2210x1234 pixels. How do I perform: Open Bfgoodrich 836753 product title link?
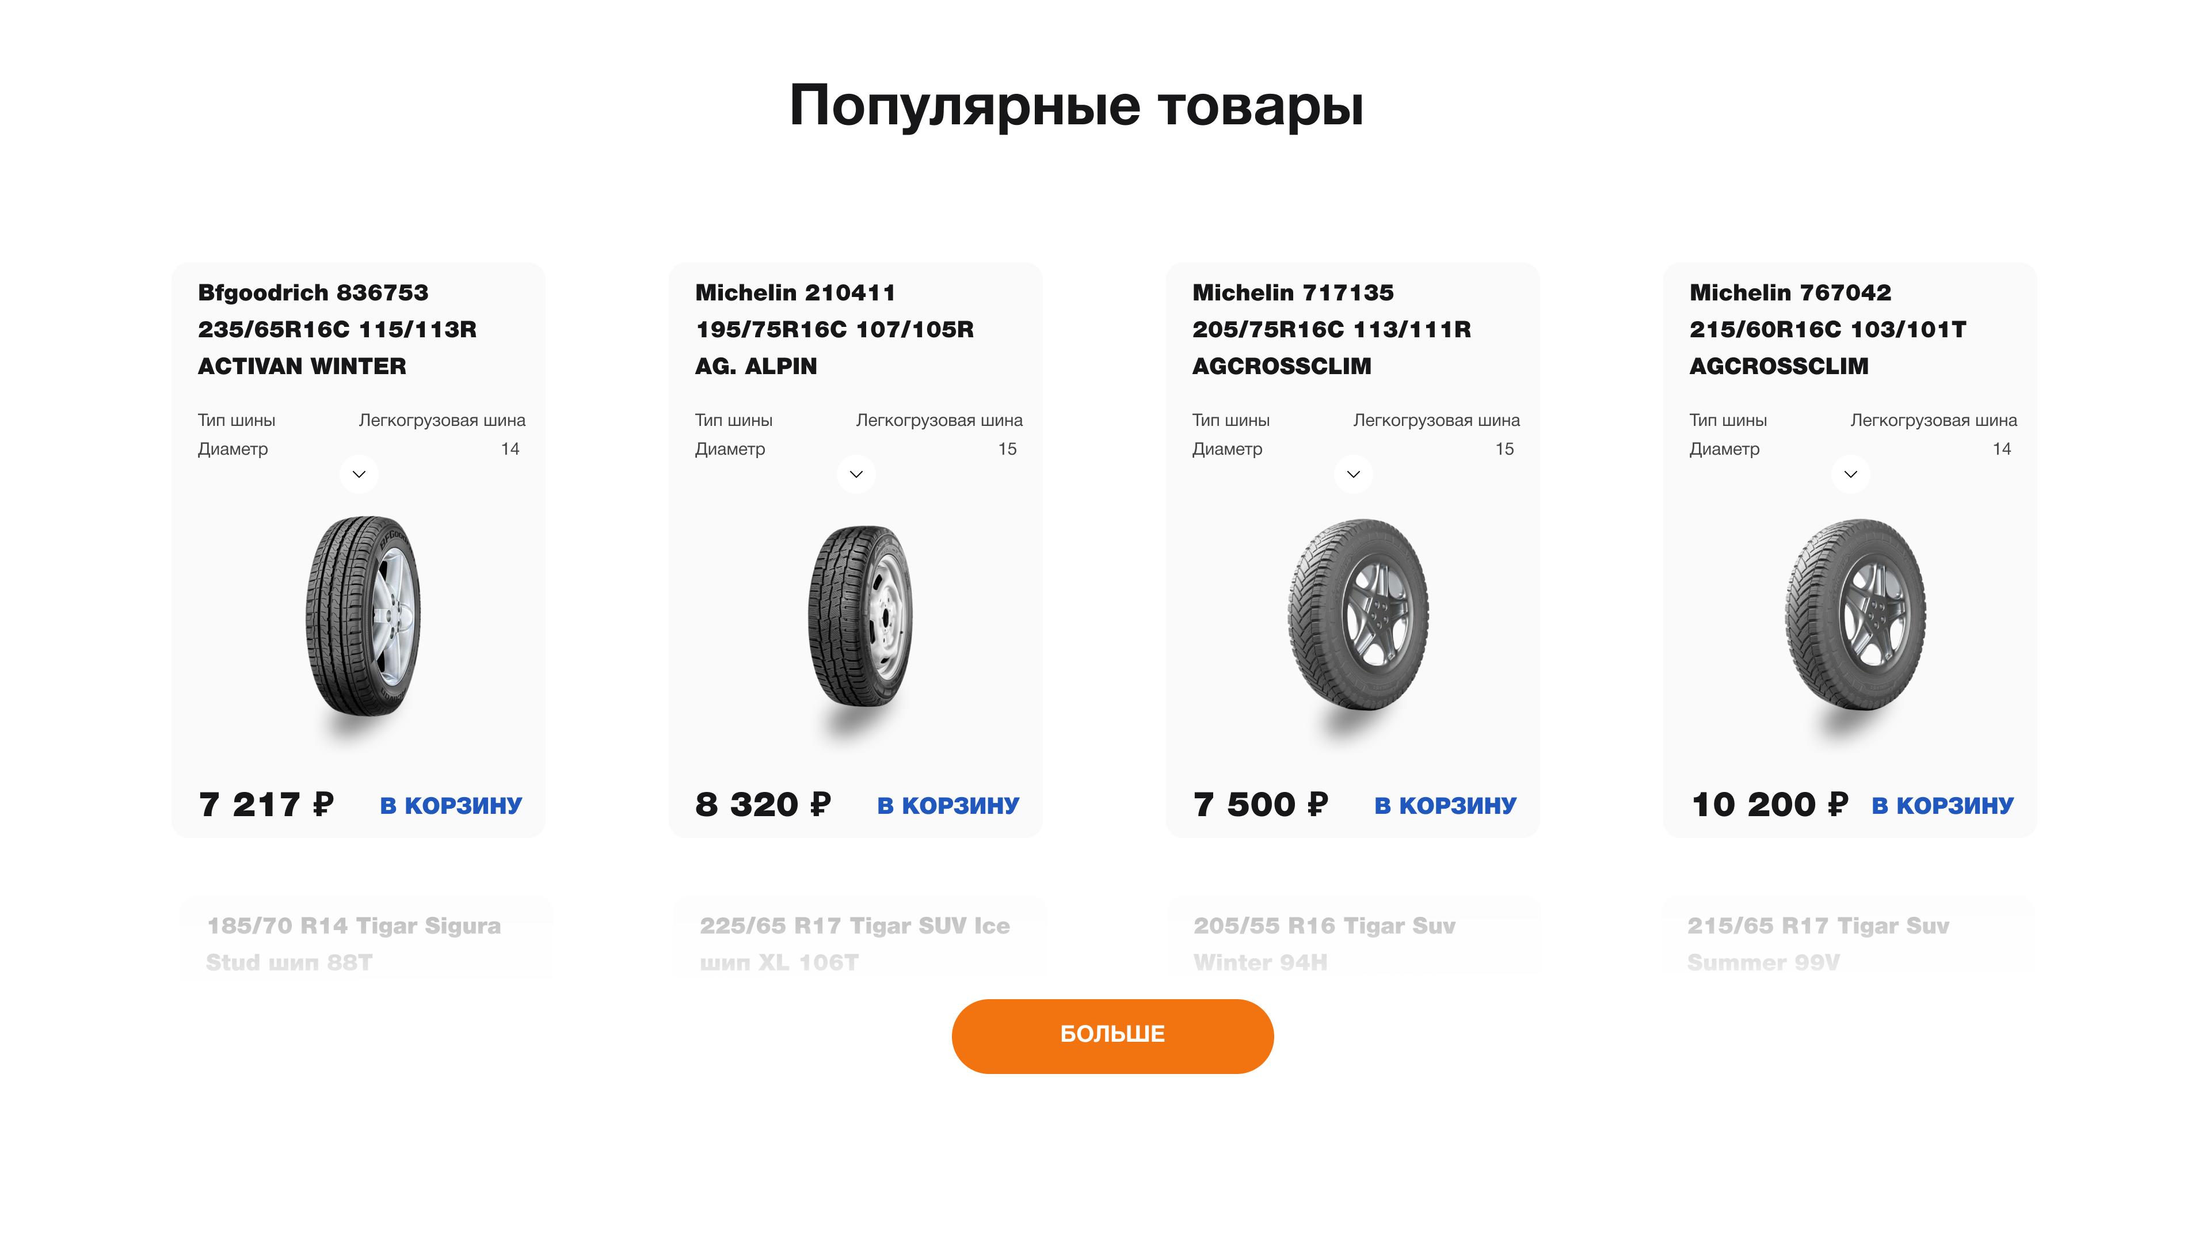337,330
